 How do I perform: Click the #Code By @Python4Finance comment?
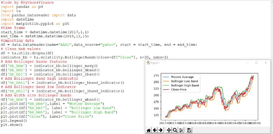(x=27, y=3)
